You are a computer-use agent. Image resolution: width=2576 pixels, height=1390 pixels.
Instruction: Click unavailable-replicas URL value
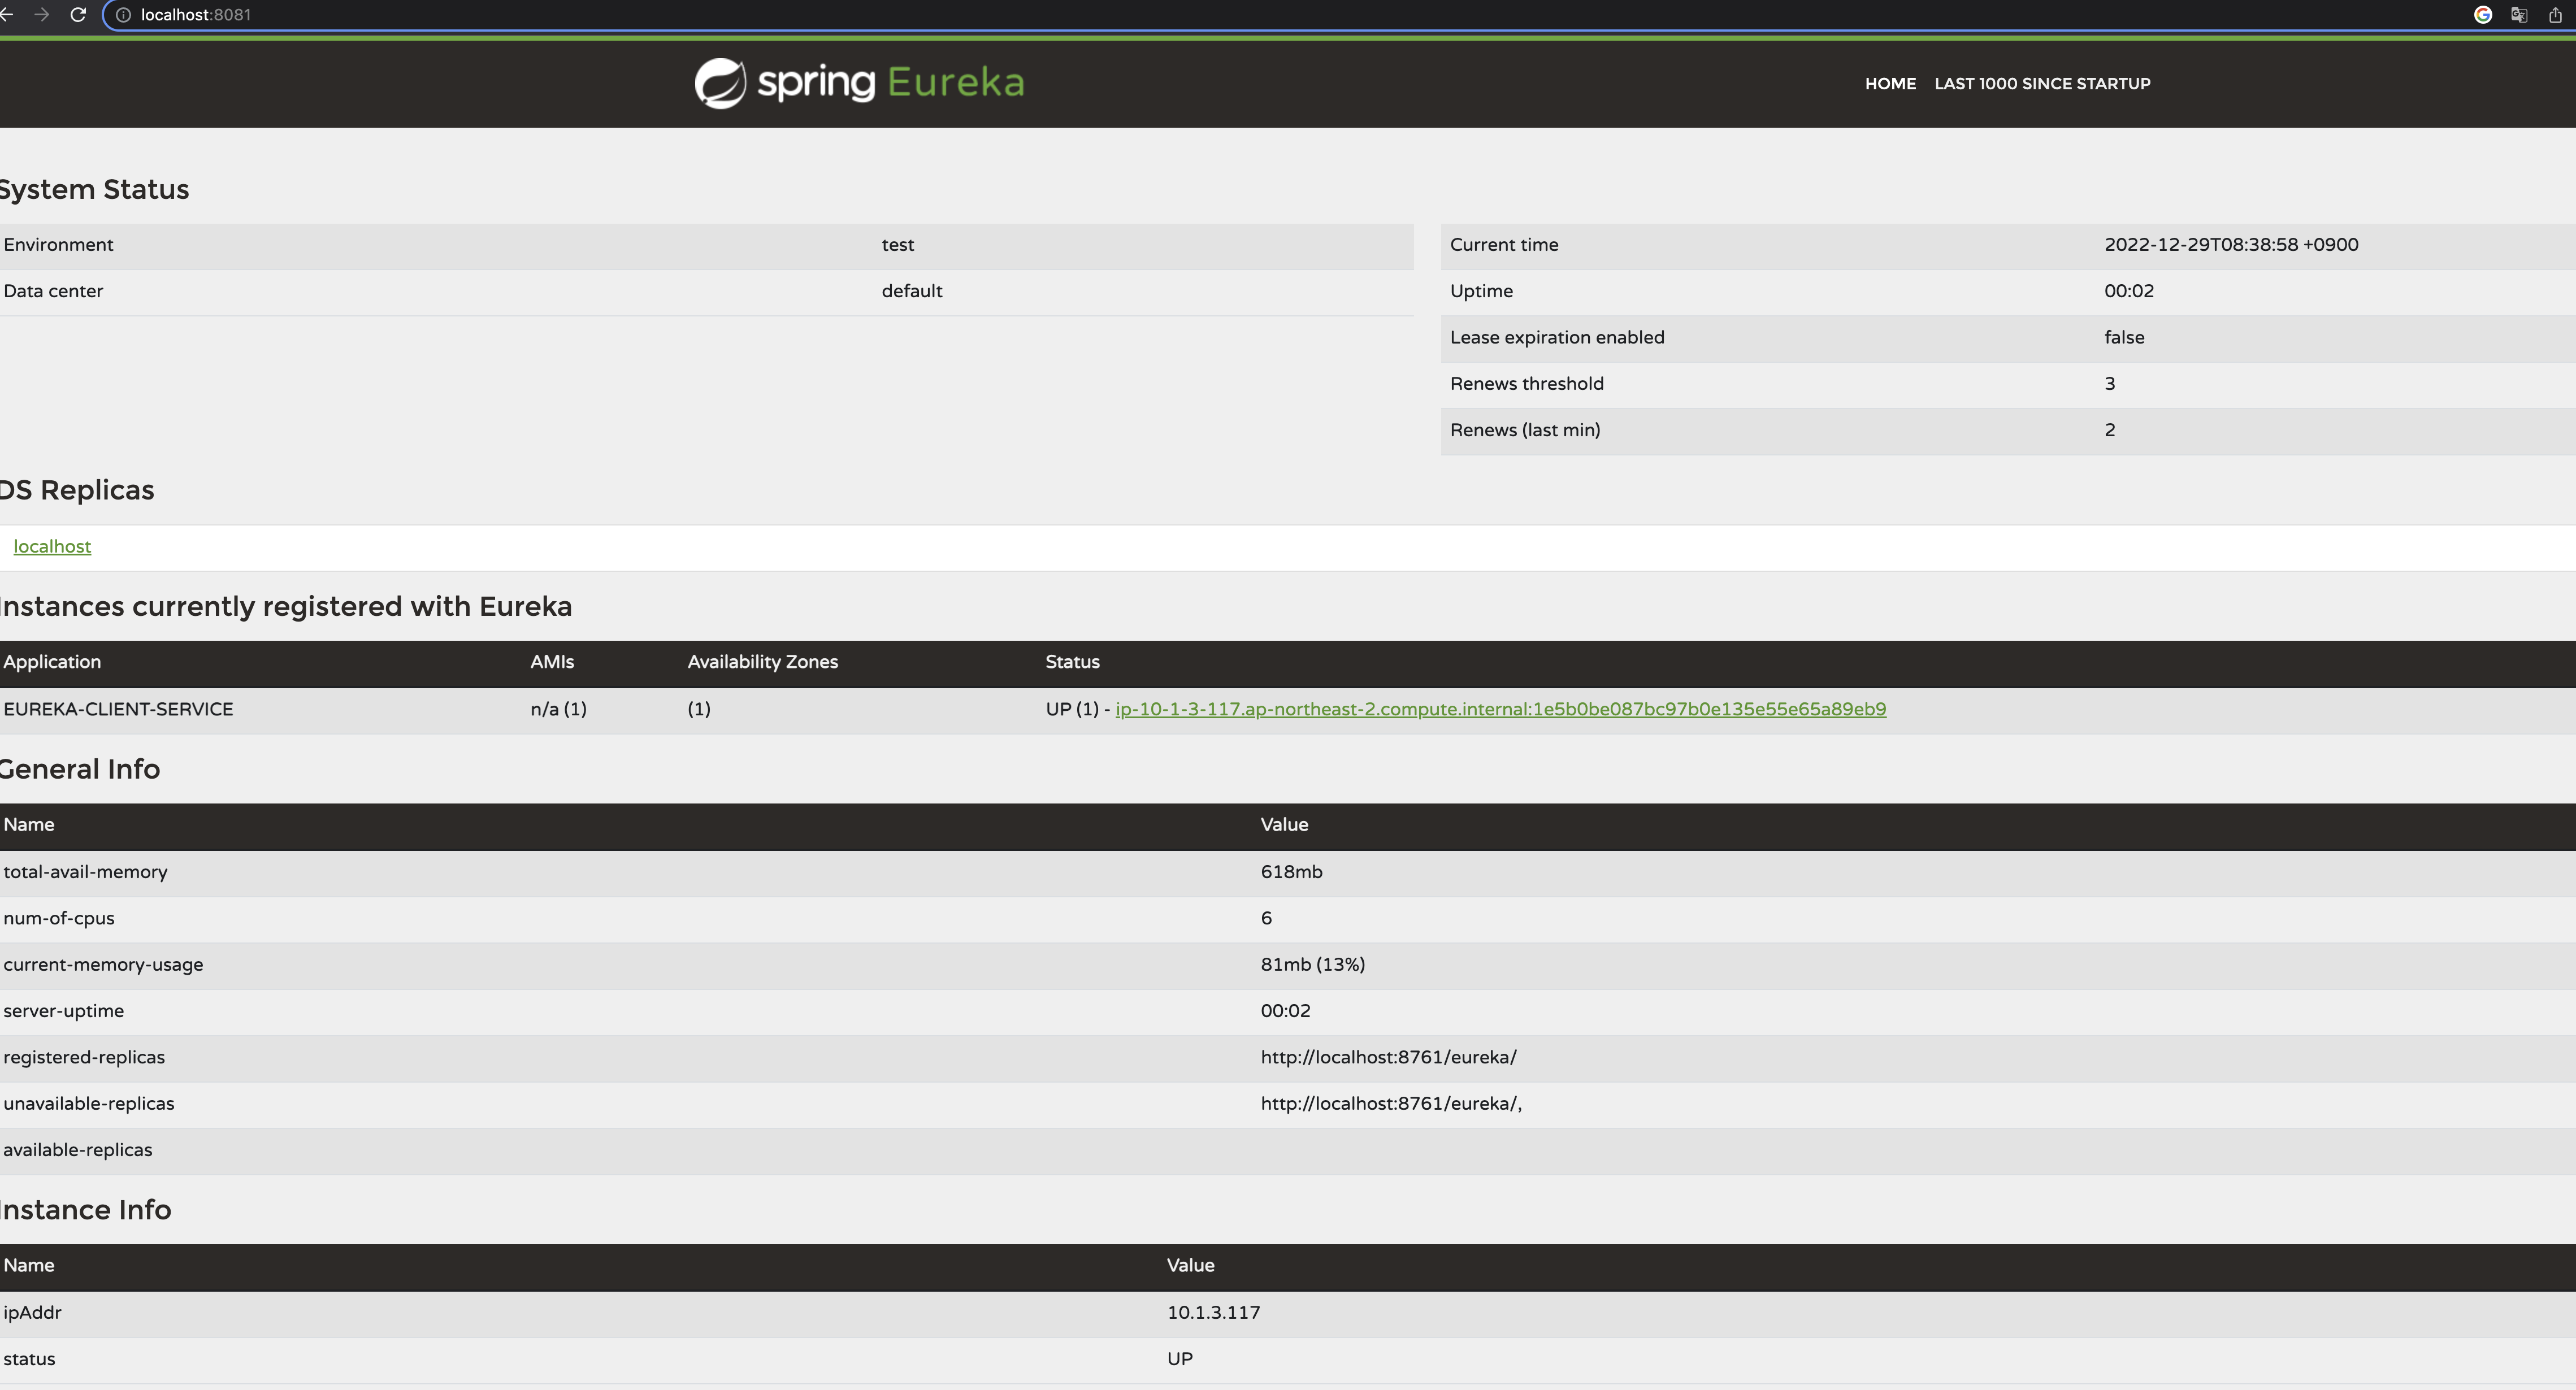[x=1391, y=1104]
